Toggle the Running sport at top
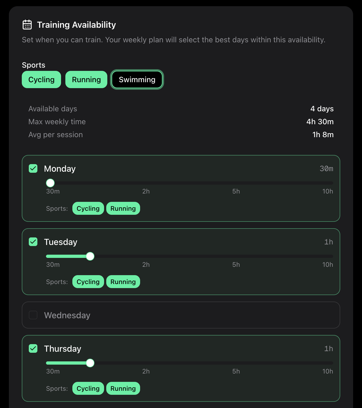 [86, 79]
